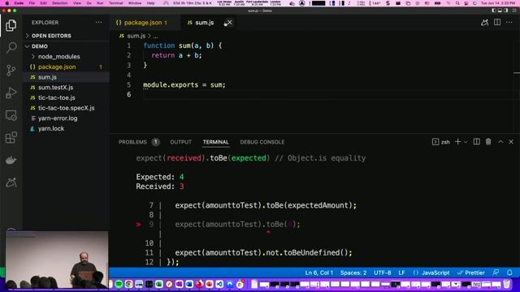
Task: Split the terminal panel
Action: [x=477, y=142]
